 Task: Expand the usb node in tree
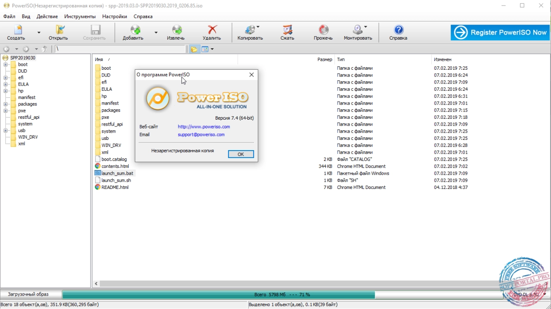[6, 130]
